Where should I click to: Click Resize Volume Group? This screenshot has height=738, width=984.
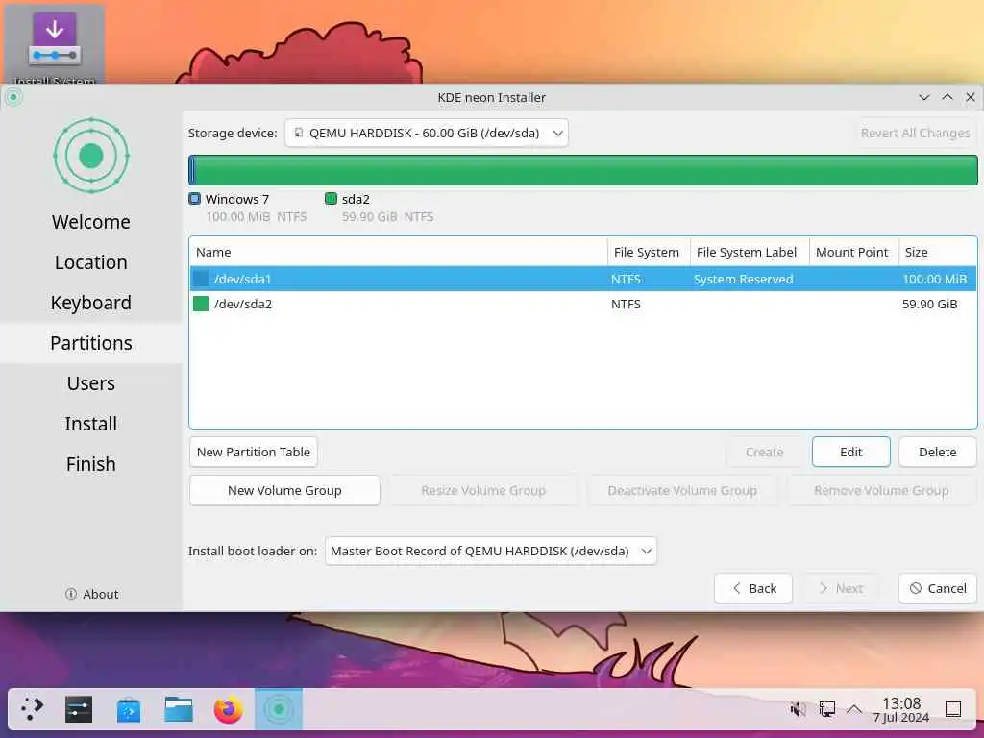(x=483, y=490)
